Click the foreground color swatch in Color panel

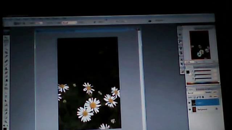(x=188, y=72)
